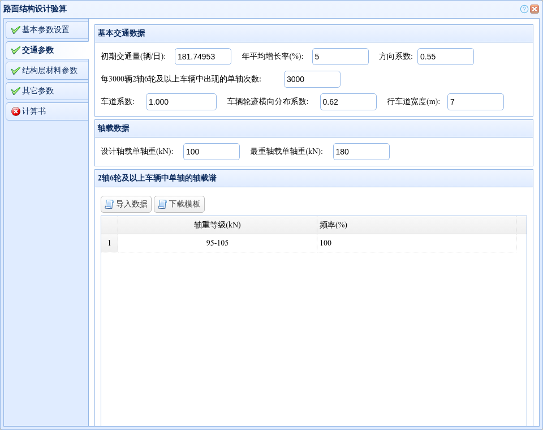Go to the 其它参数 tab
543x430 pixels.
[47, 91]
